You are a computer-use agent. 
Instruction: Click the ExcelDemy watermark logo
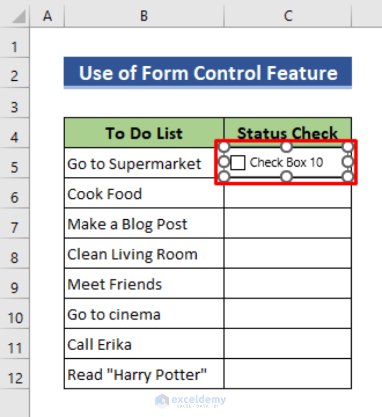(192, 400)
